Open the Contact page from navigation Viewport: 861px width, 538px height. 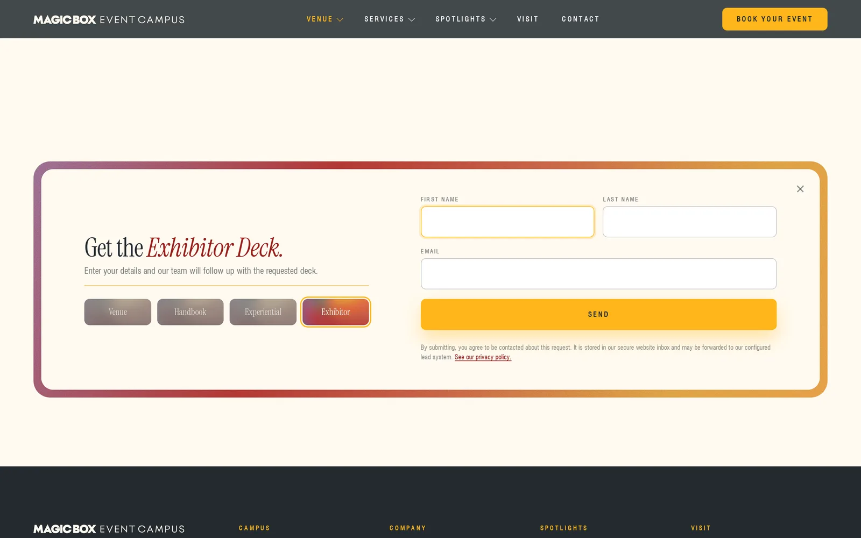click(x=580, y=19)
